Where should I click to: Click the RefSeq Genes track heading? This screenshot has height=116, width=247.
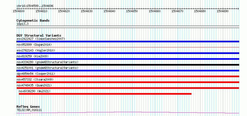(x=28, y=107)
